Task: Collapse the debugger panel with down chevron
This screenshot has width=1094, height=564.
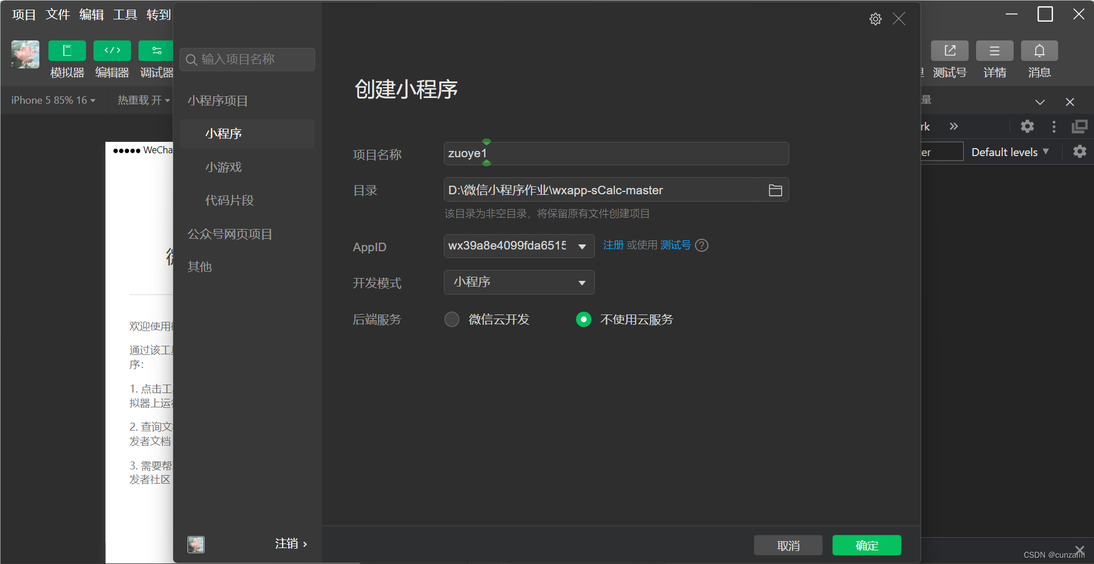Action: 1040,102
